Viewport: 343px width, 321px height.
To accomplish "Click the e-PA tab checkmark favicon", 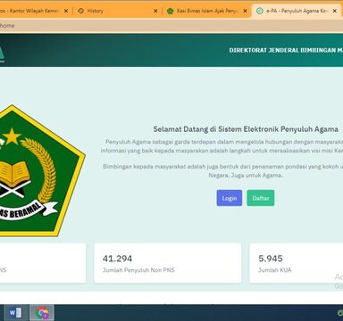I will (x=260, y=11).
